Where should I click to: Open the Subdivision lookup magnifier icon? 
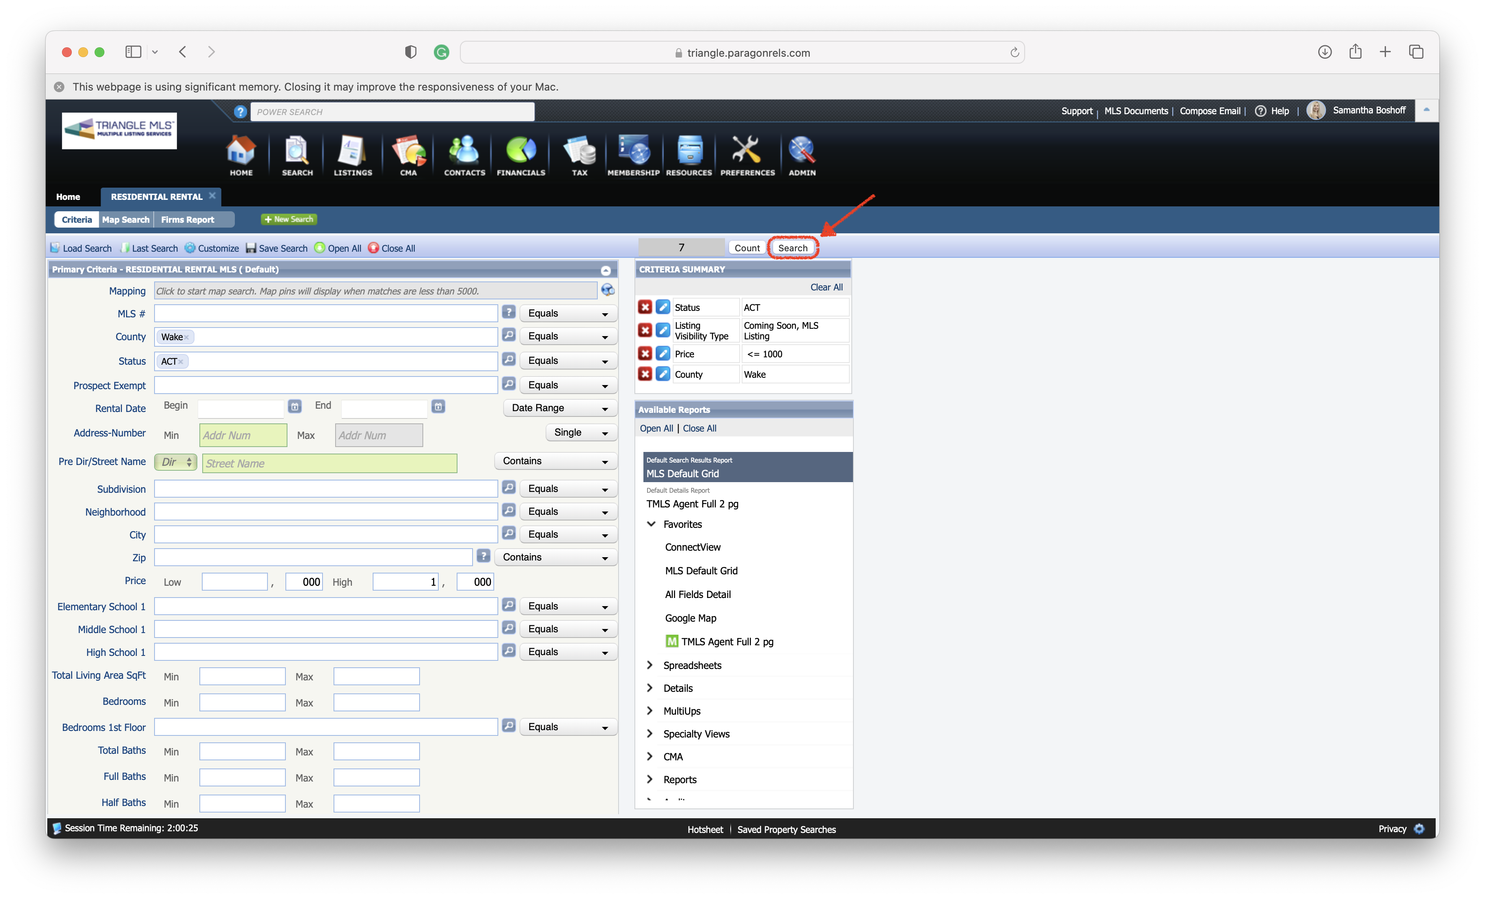click(x=509, y=487)
